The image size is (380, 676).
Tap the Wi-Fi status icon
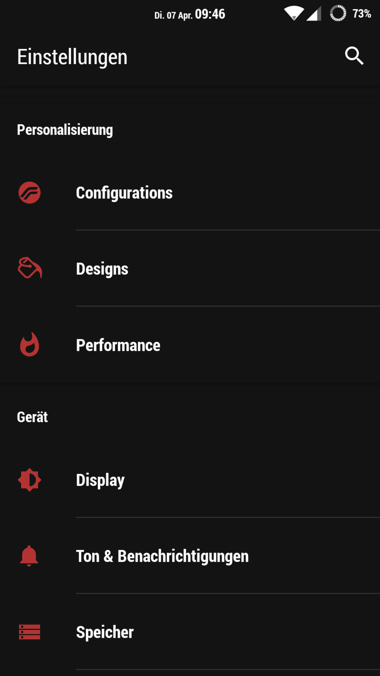click(293, 14)
